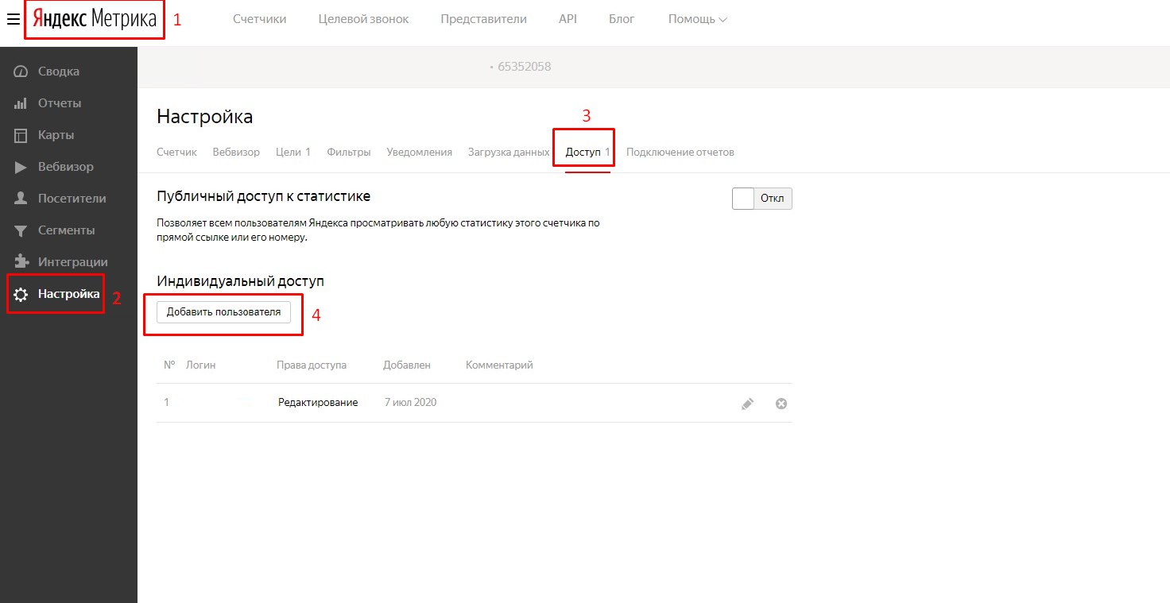Screen dimensions: 1170x603
Task: Click the Карты layout icon
Action: click(21, 135)
